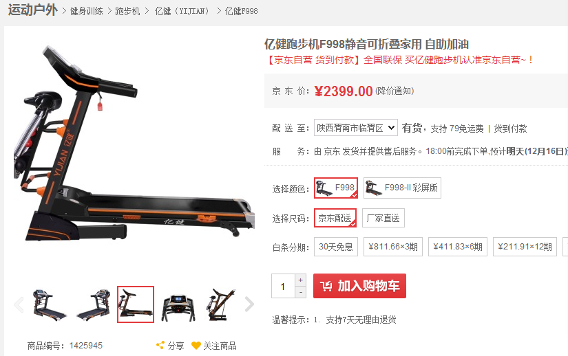Show next thumbnails with right arrow
This screenshot has width=568, height=356.
249,304
